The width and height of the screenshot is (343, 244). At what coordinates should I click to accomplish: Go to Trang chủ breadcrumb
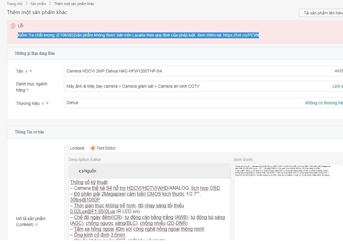[15, 4]
